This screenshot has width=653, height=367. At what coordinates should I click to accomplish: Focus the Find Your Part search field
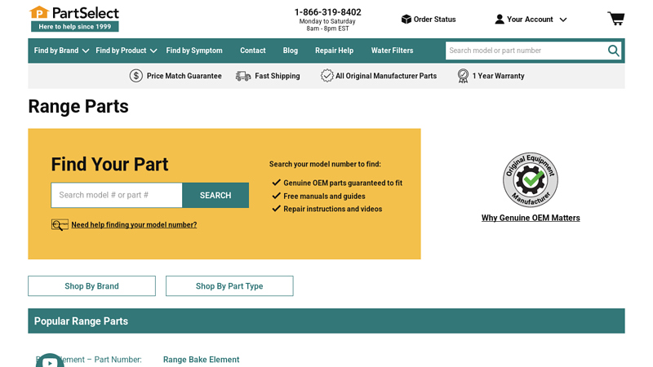(x=117, y=195)
